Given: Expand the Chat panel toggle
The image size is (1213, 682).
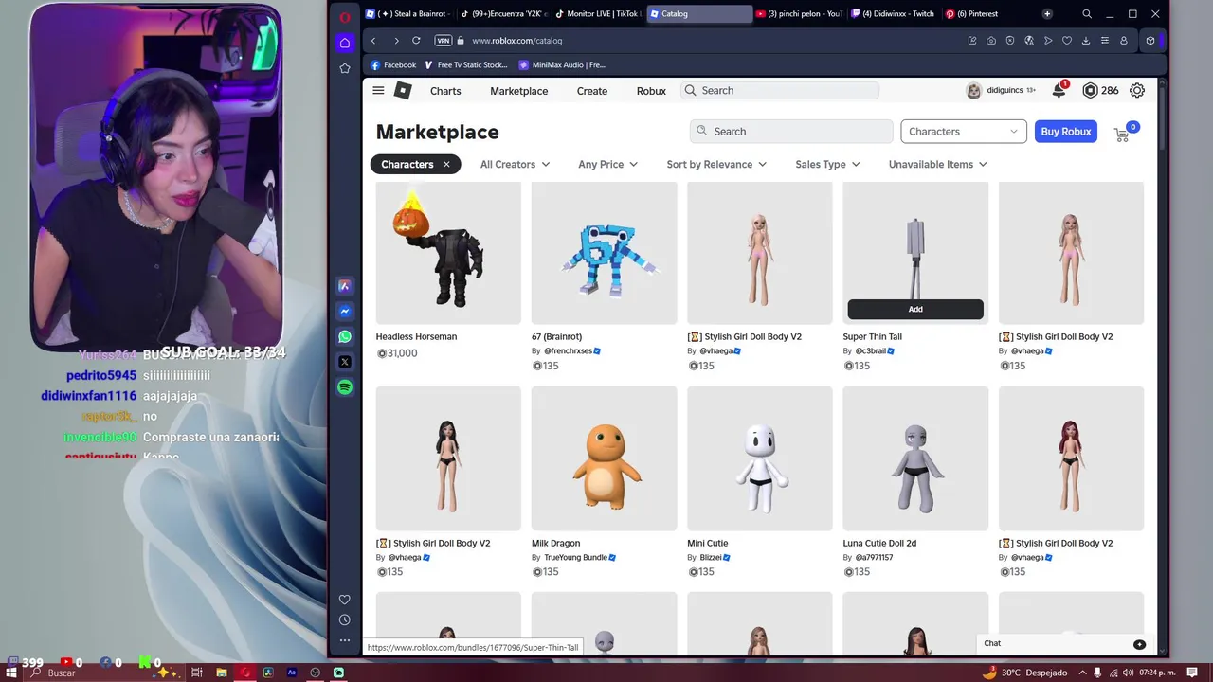Looking at the screenshot, I should tap(1139, 644).
